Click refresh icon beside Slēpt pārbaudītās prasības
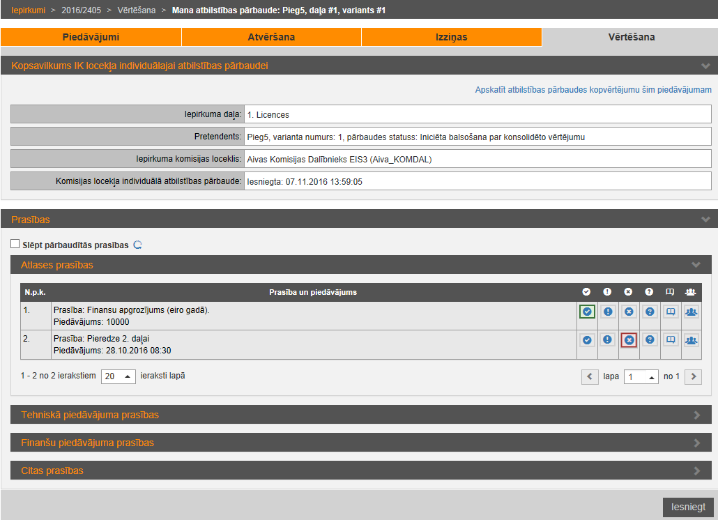 coord(137,245)
